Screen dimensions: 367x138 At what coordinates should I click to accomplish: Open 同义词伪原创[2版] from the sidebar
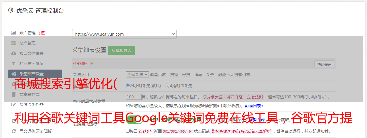tap(36, 131)
